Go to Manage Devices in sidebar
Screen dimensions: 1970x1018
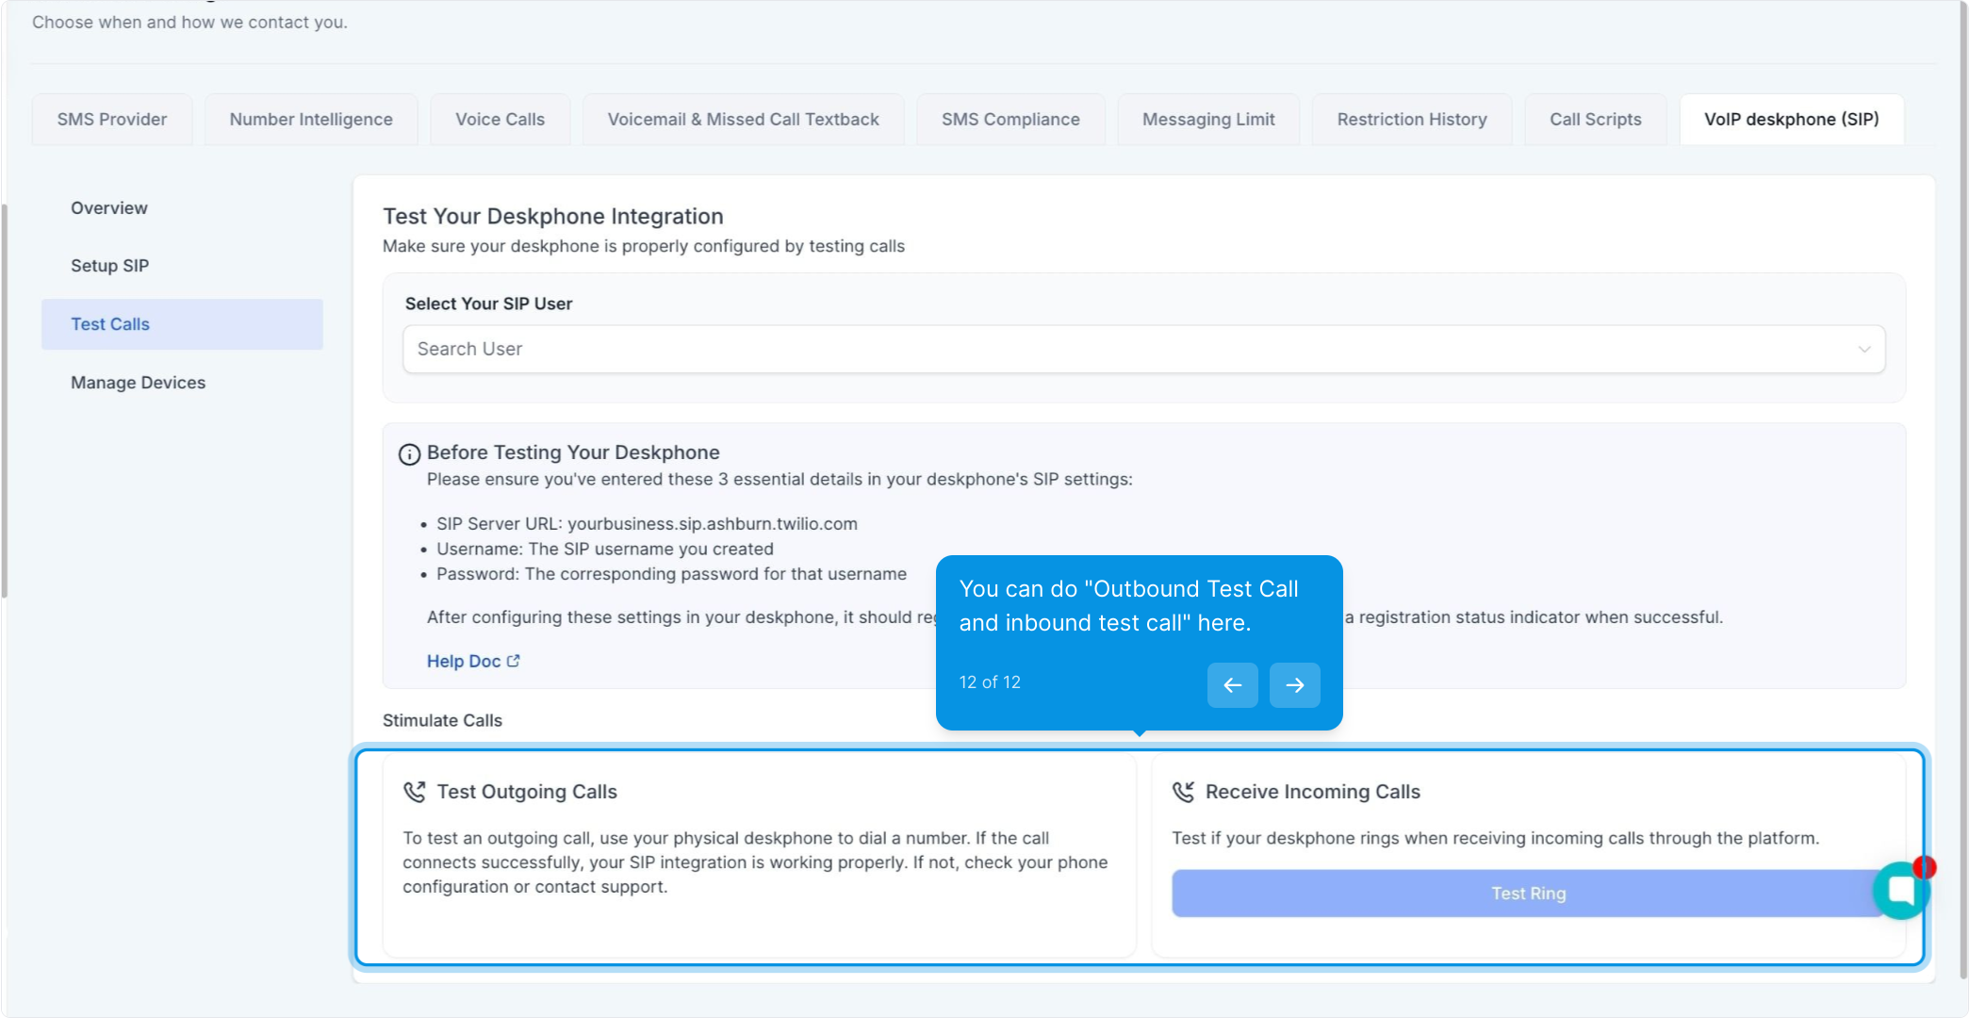138,383
